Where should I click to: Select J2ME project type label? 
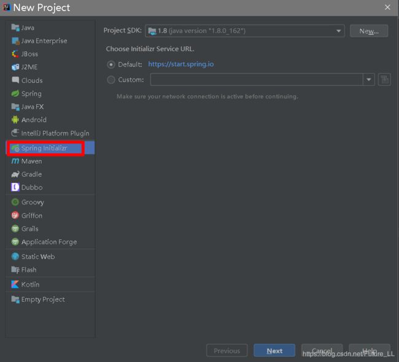29,67
